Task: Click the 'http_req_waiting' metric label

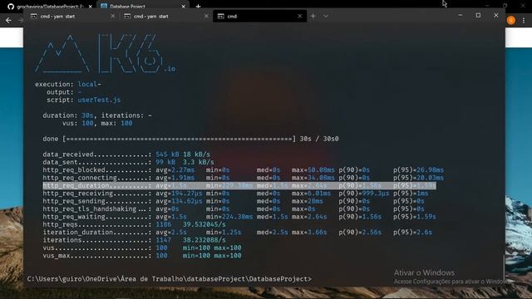Action: tap(74, 217)
